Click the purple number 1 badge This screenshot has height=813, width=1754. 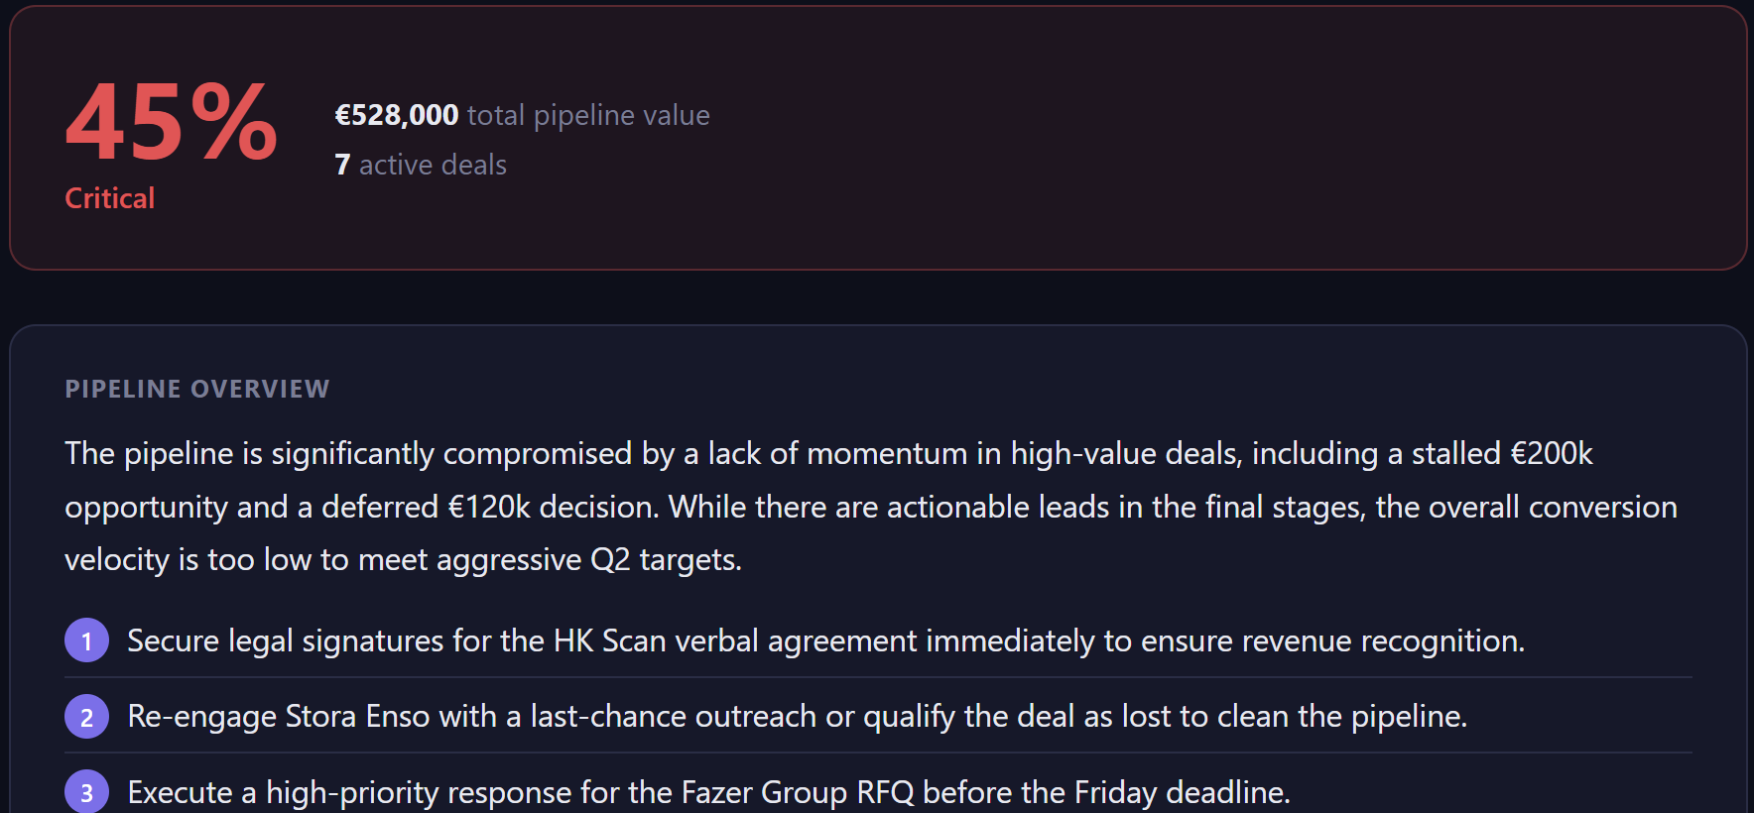pos(86,640)
